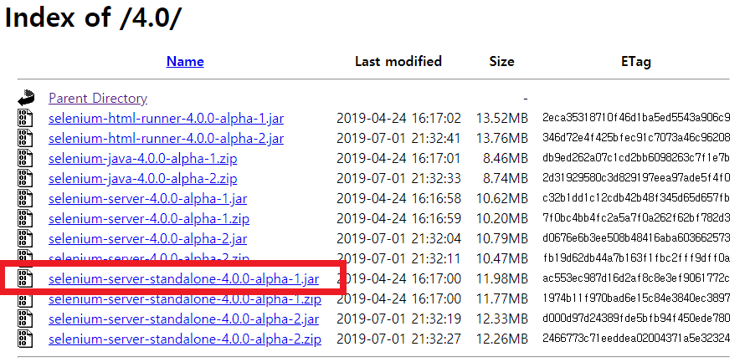Click the ETag starting with 'd0676e6b3ee5'
750x362 pixels.
click(x=636, y=237)
